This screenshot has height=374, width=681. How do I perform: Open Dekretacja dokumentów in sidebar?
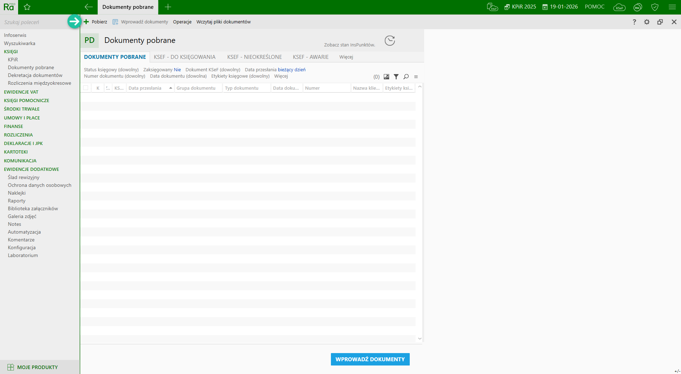35,75
